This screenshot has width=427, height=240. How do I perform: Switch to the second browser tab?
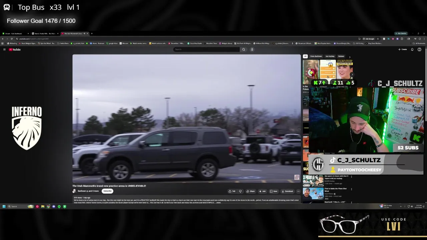click(45, 33)
